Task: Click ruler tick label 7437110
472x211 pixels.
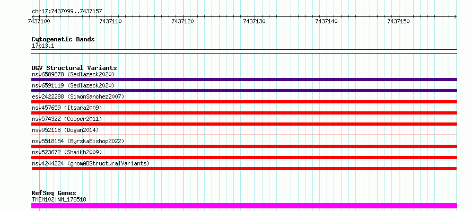Action: pyautogui.click(x=110, y=21)
